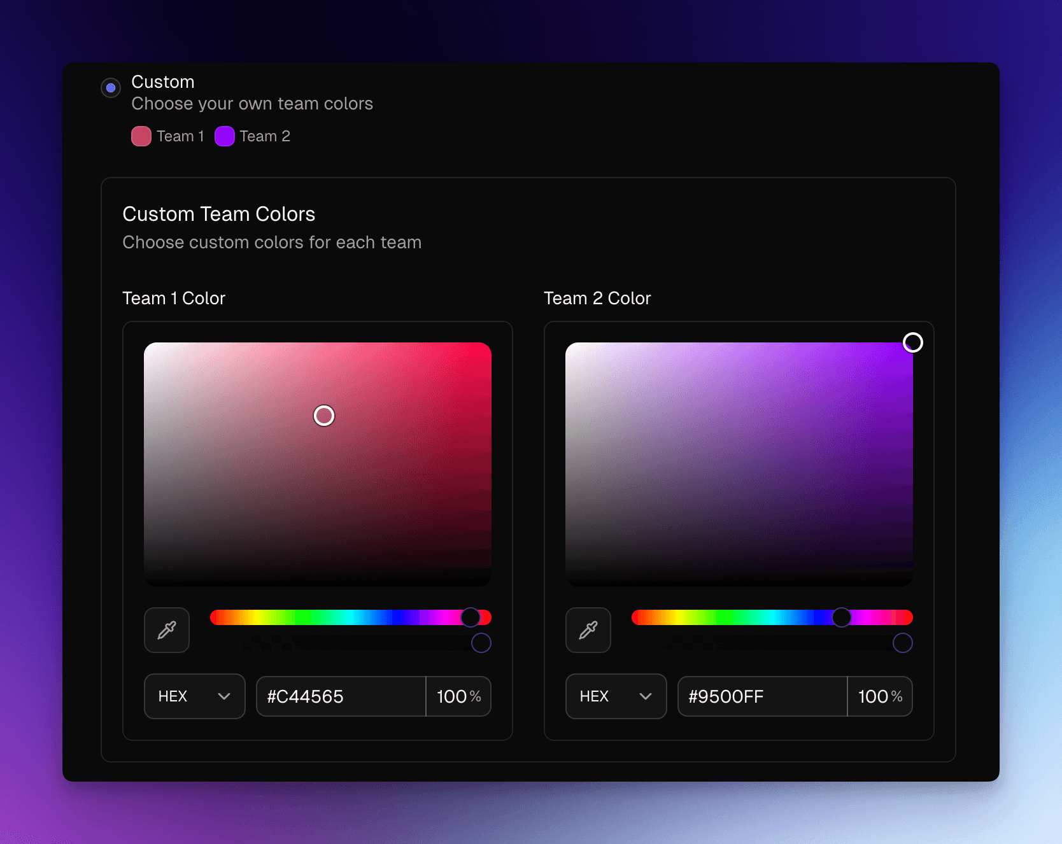
Task: Click the alpha checkerboard circle under Team 2 slider
Action: click(x=903, y=643)
